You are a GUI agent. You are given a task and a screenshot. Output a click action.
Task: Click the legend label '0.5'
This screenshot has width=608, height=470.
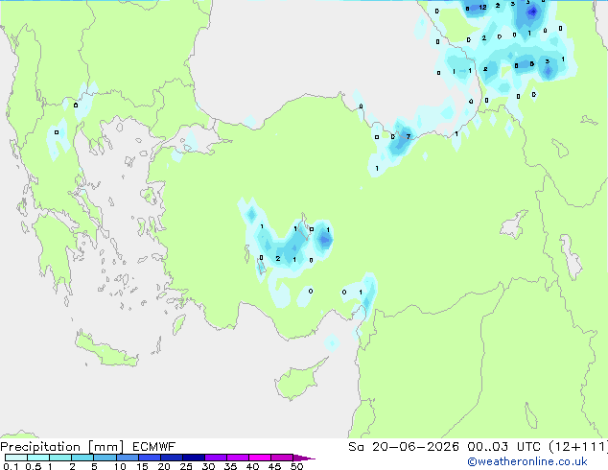34,466
